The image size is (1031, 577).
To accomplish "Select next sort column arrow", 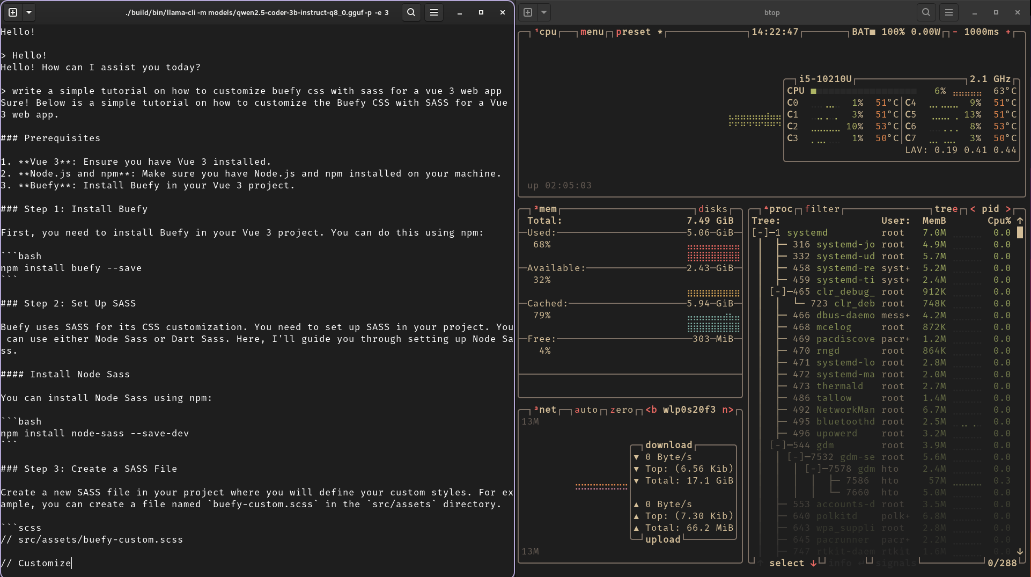I will click(x=1008, y=209).
